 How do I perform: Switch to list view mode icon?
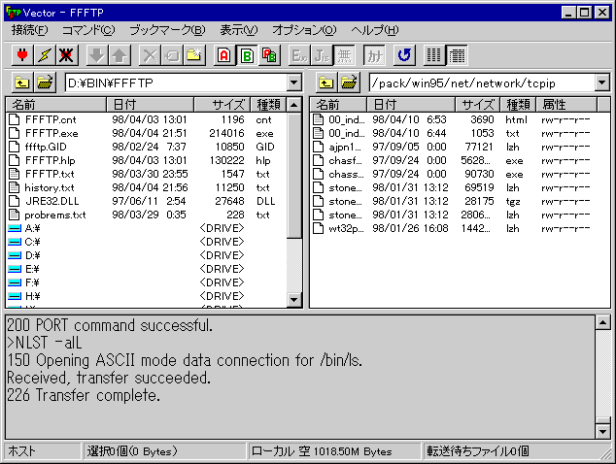434,55
